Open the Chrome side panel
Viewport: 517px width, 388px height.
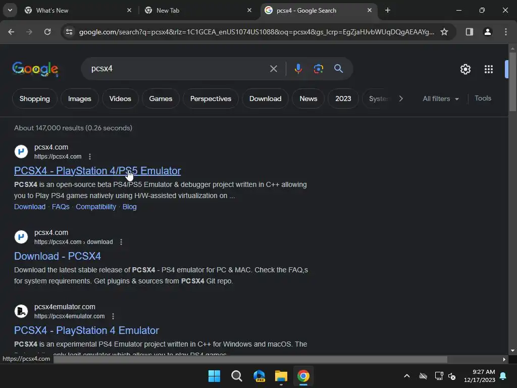tap(469, 32)
